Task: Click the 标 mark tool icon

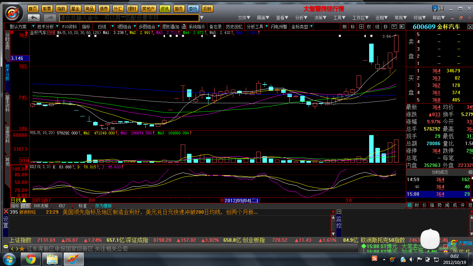Action: click(352, 26)
